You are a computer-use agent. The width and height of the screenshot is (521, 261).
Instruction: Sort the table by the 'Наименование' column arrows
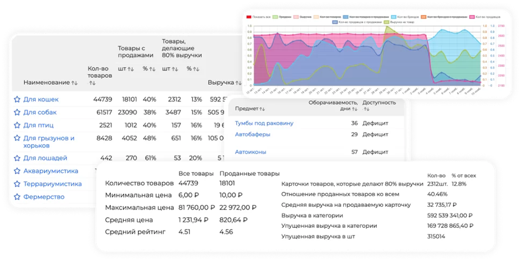click(74, 83)
